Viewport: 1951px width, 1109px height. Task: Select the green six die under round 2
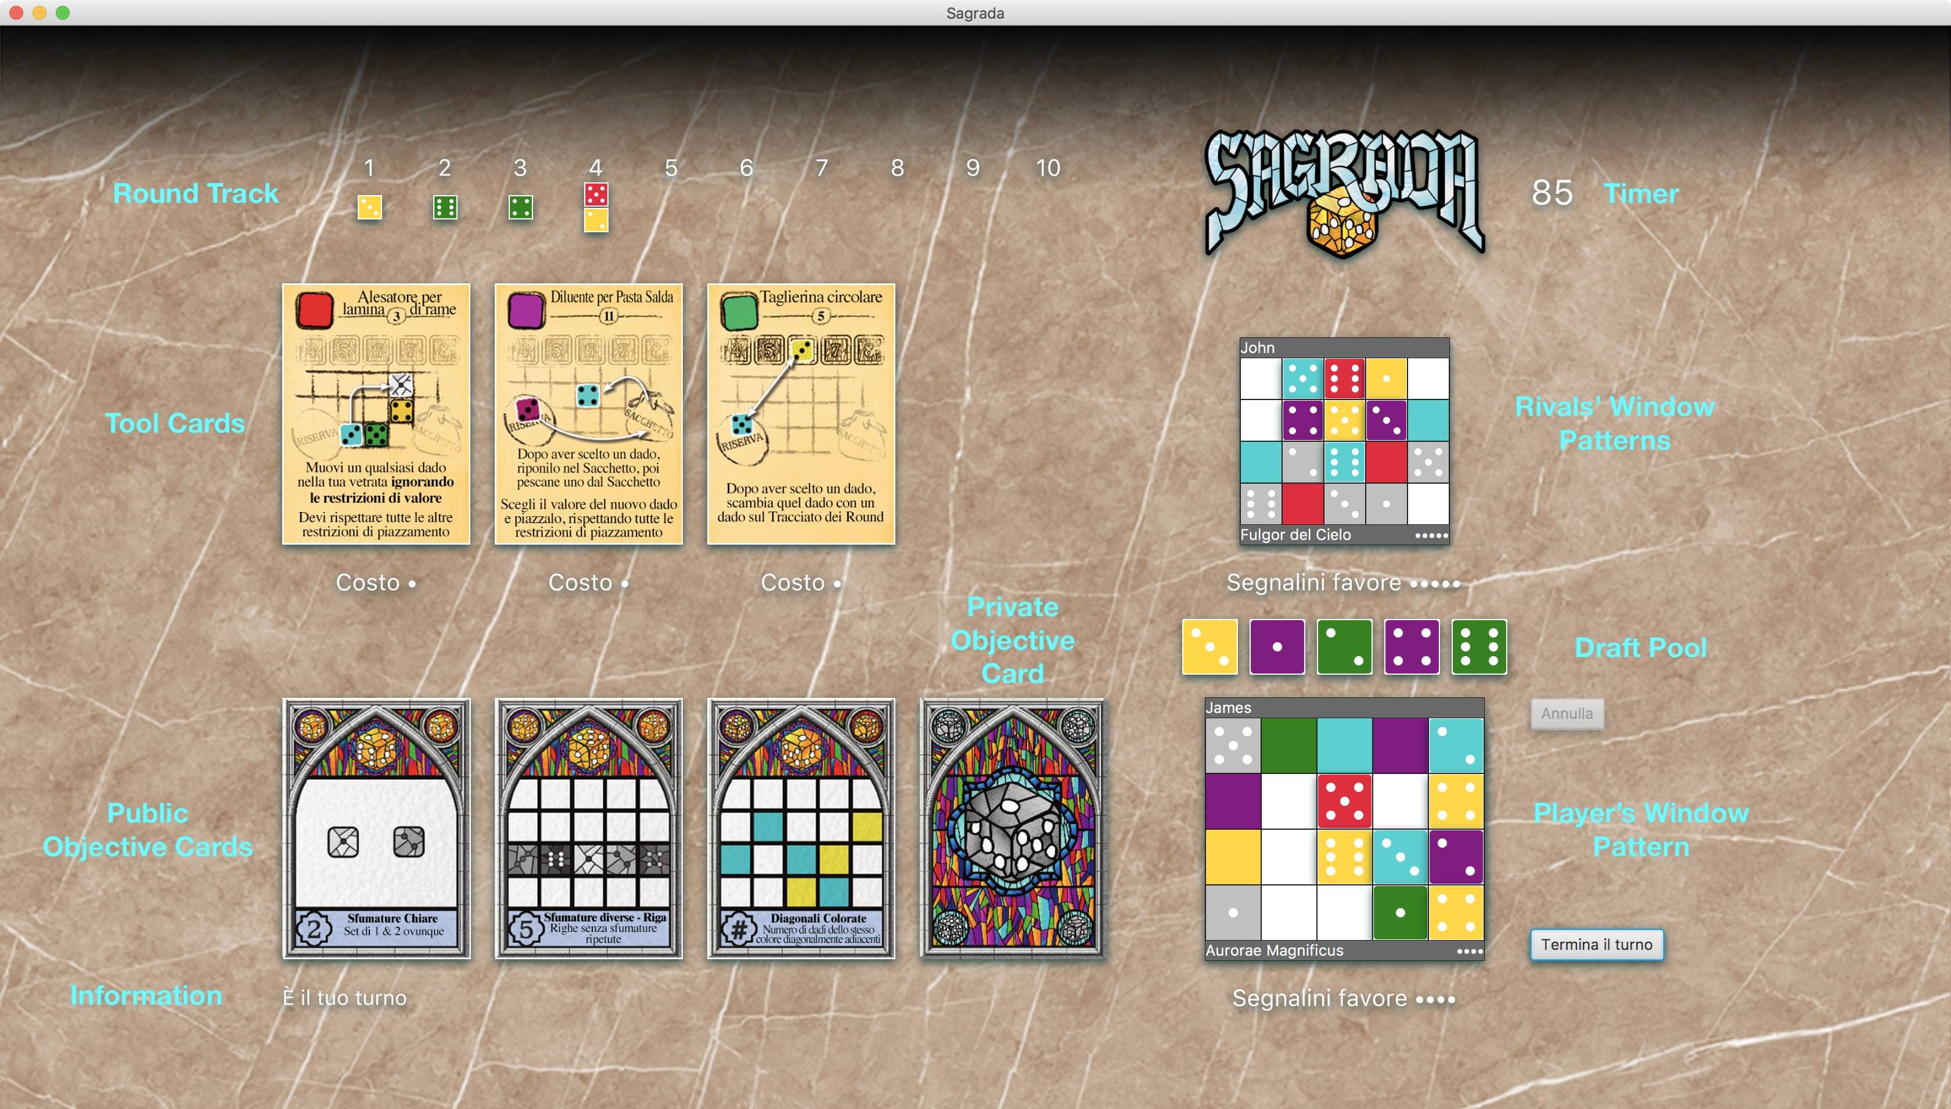[445, 207]
